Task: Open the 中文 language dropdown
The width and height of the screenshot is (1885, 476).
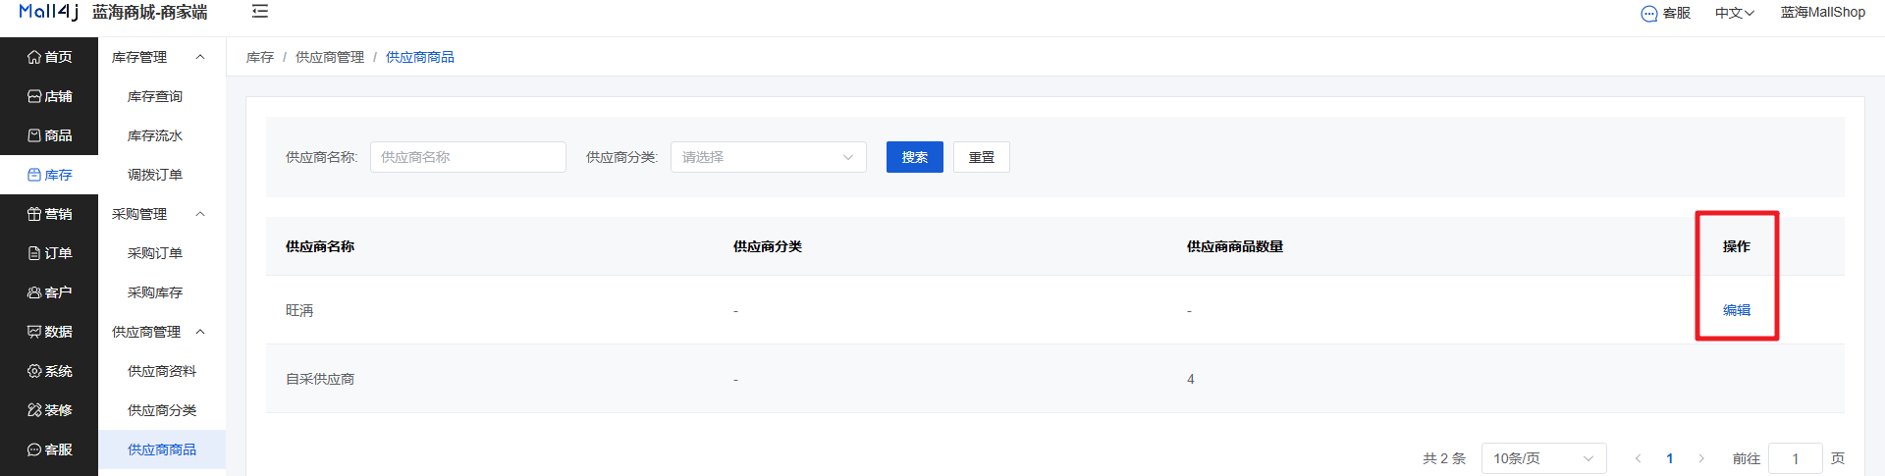Action: pyautogui.click(x=1735, y=13)
